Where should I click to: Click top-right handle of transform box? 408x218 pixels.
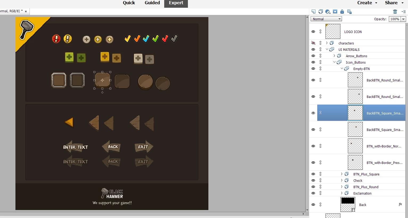[x=110, y=72]
